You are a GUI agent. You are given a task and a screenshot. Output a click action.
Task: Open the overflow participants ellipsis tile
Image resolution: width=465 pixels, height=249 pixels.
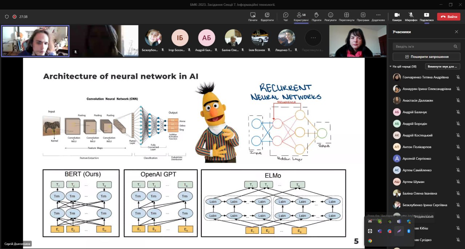pos(313,38)
